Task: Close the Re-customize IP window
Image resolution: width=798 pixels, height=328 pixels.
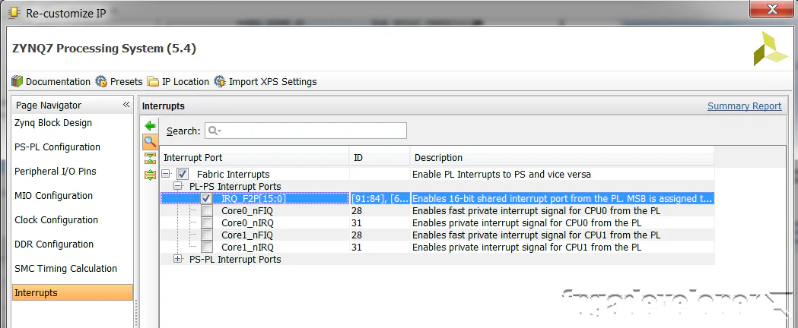Action: 773,9
